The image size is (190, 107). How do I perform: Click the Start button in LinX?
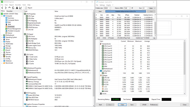pos(100,11)
